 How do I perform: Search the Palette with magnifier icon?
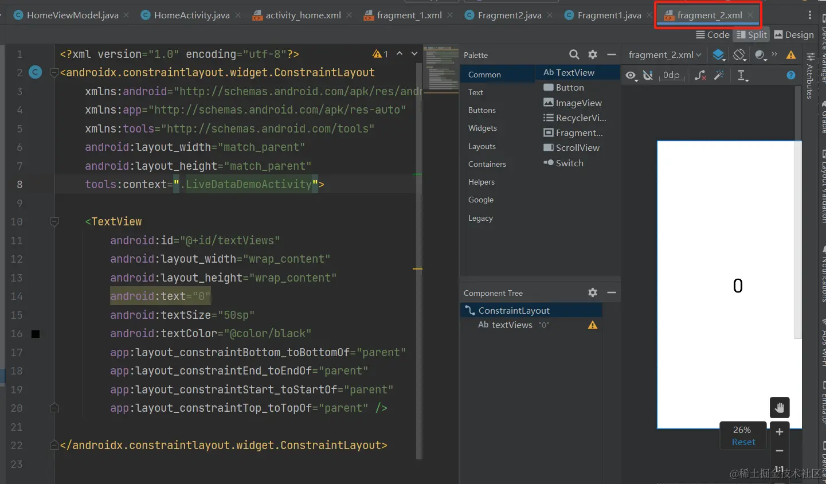click(574, 54)
